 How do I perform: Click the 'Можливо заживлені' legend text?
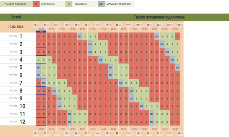[120, 4]
